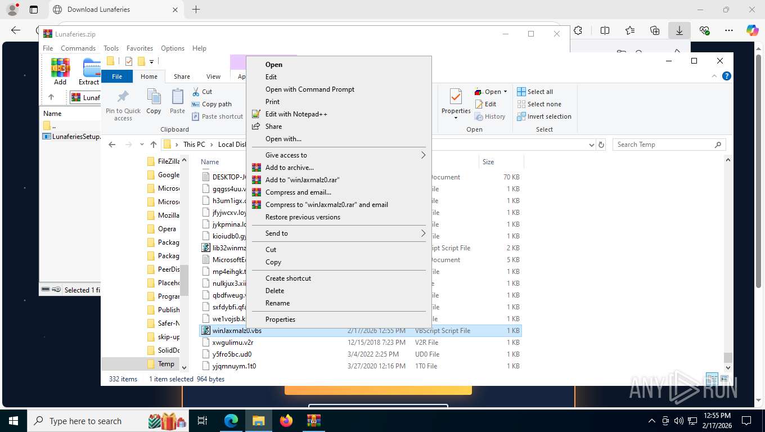Select Opera folder in navigation tree

click(x=166, y=229)
